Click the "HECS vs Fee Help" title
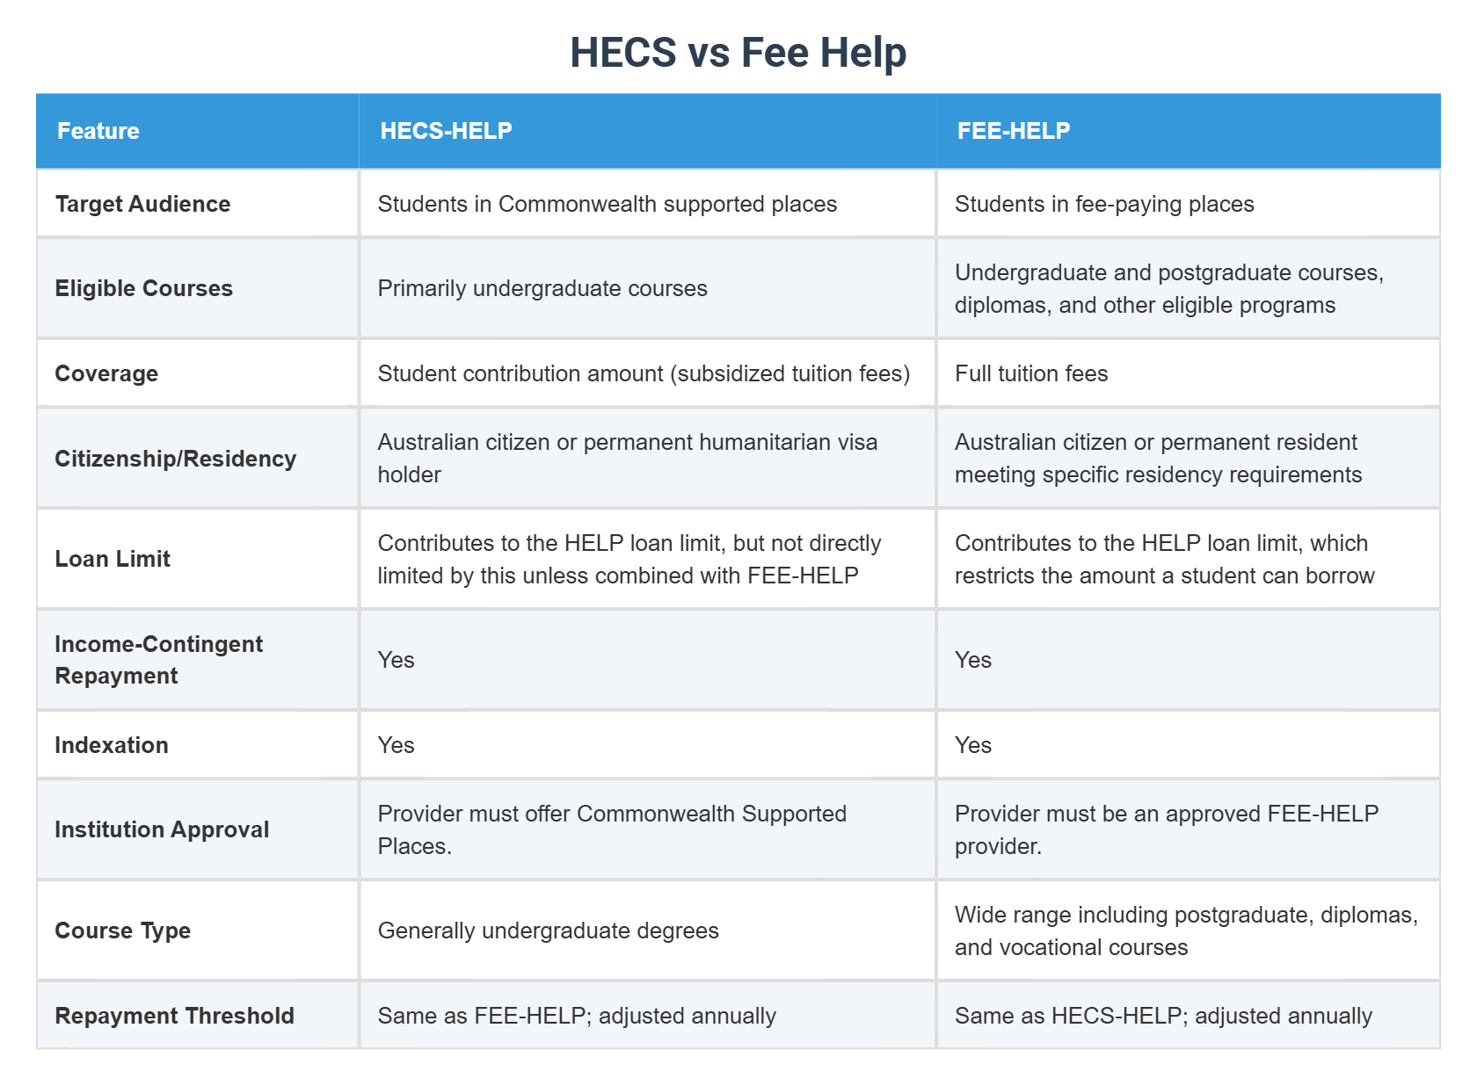The height and width of the screenshot is (1086, 1477). (x=738, y=53)
